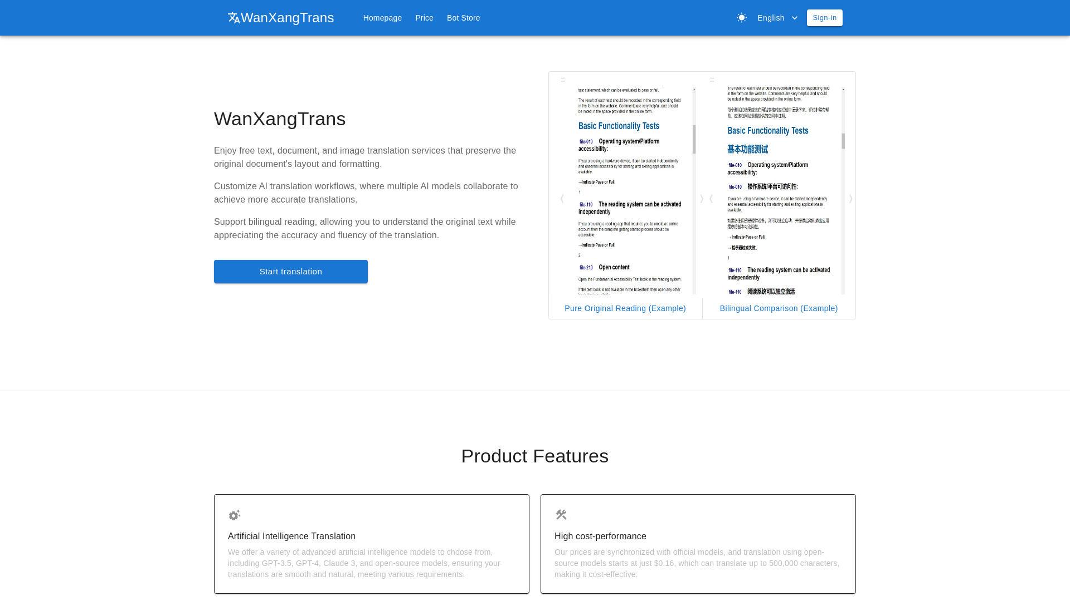This screenshot has height=601, width=1070.
Task: Toggle the sun light/dark theme icon
Action: 741,18
